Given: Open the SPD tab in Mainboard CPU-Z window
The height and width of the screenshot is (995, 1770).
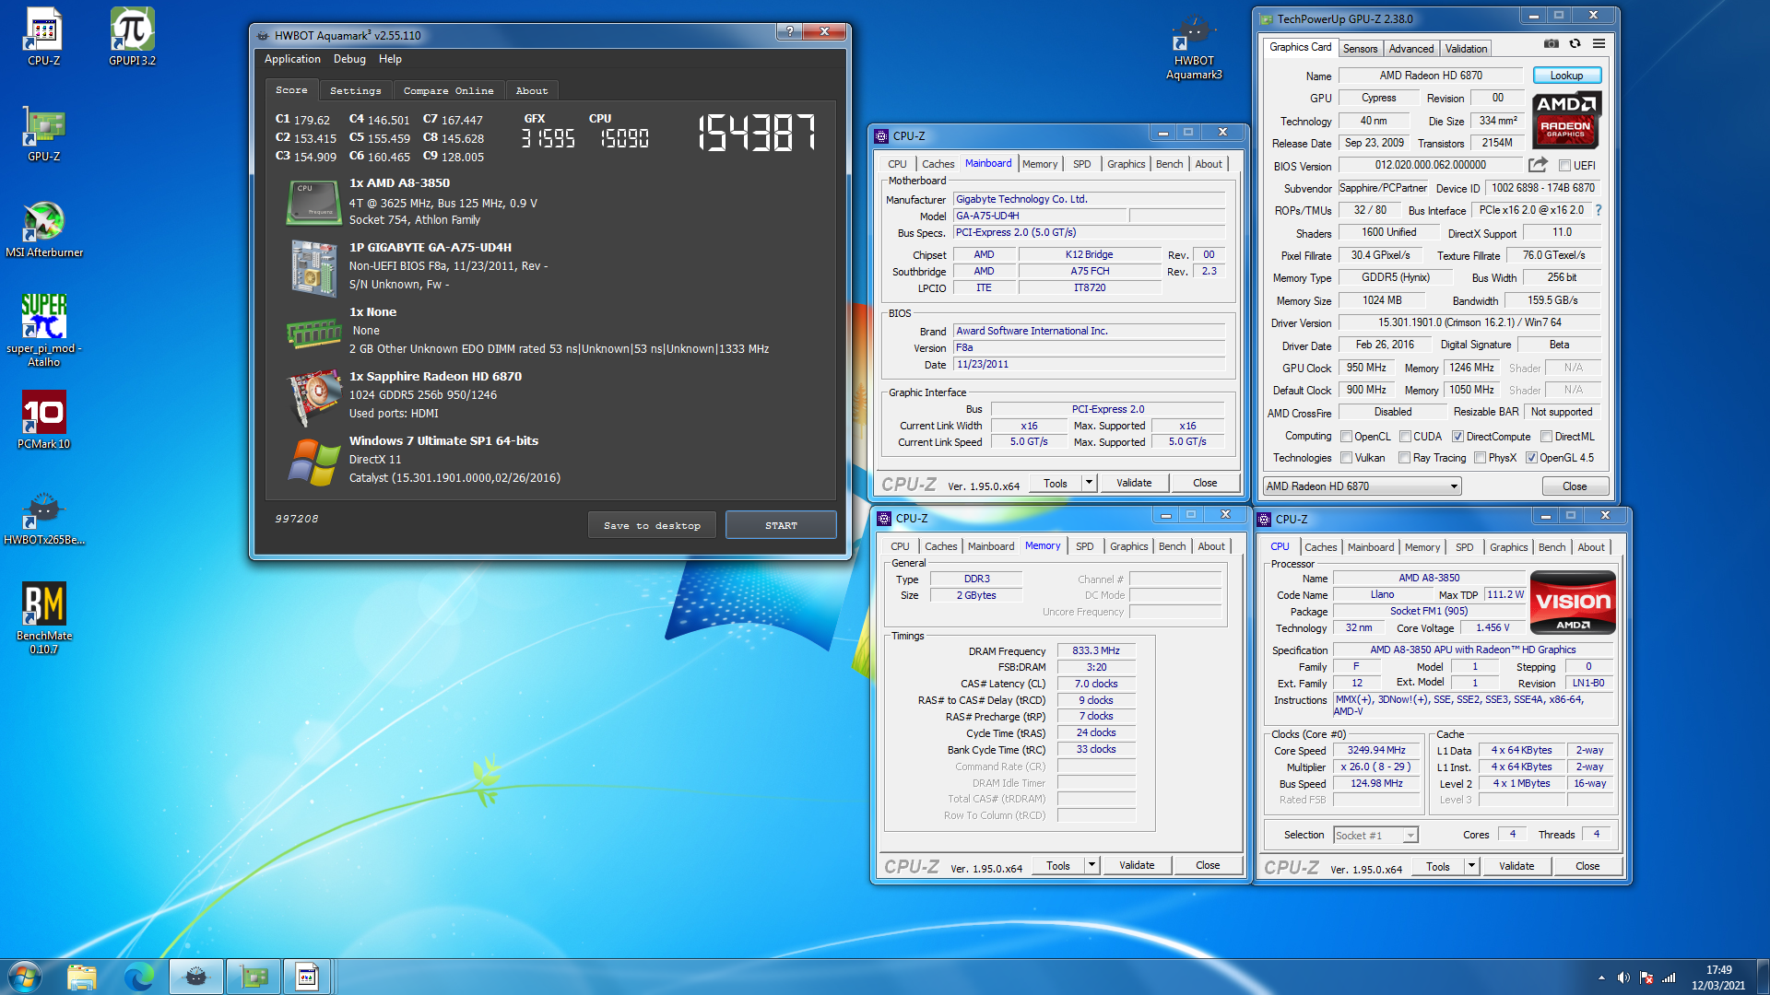Looking at the screenshot, I should (1081, 164).
